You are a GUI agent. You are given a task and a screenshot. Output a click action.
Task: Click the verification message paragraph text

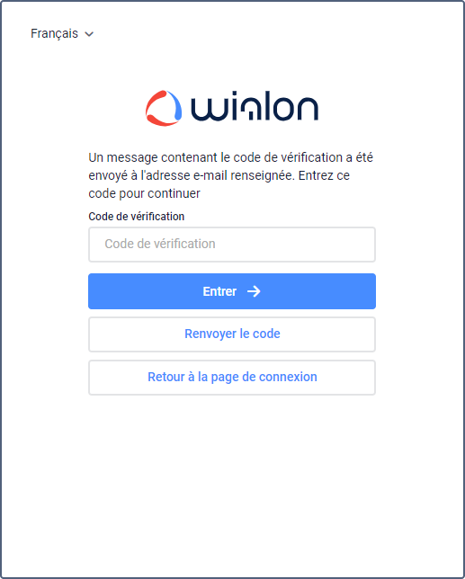point(231,175)
